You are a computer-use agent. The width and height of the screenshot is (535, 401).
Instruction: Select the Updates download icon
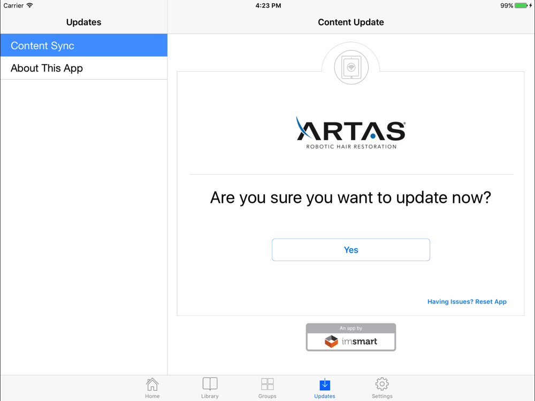325,384
